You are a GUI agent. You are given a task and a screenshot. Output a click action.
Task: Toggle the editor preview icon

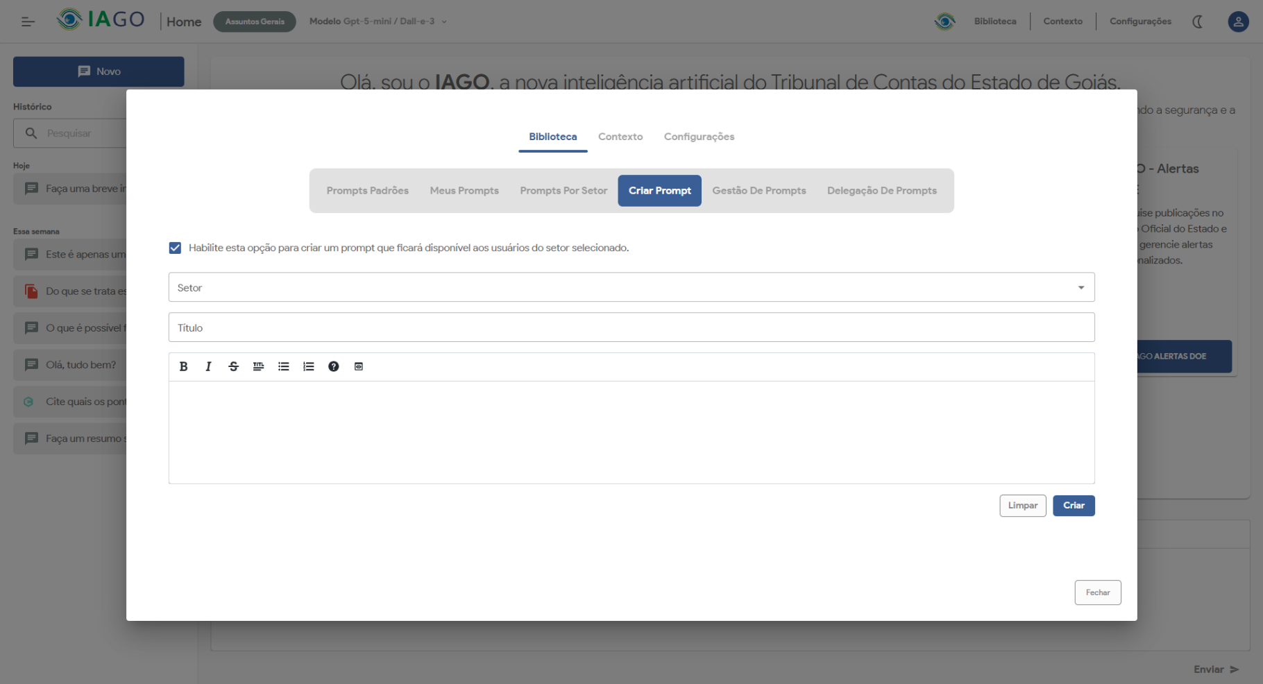[359, 366]
